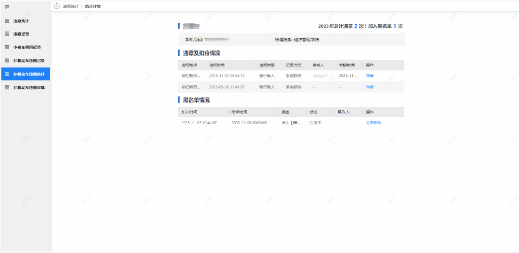Click the 违规时间 column header

tap(217, 65)
